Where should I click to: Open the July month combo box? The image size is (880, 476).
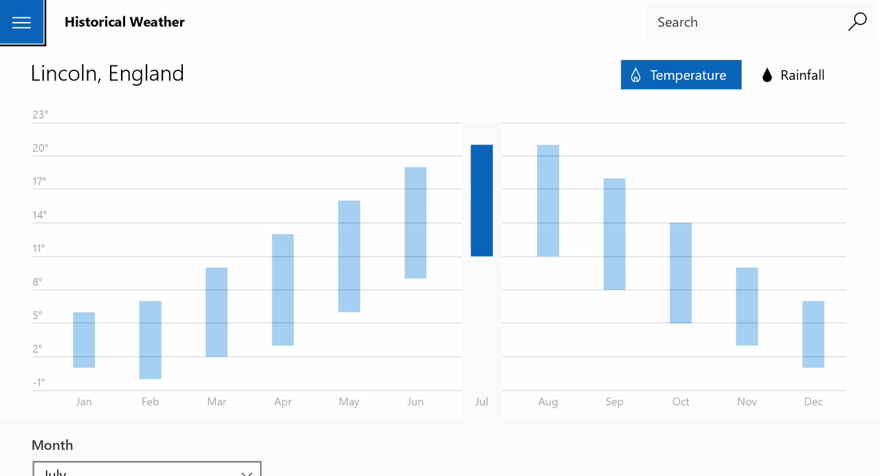click(x=147, y=469)
